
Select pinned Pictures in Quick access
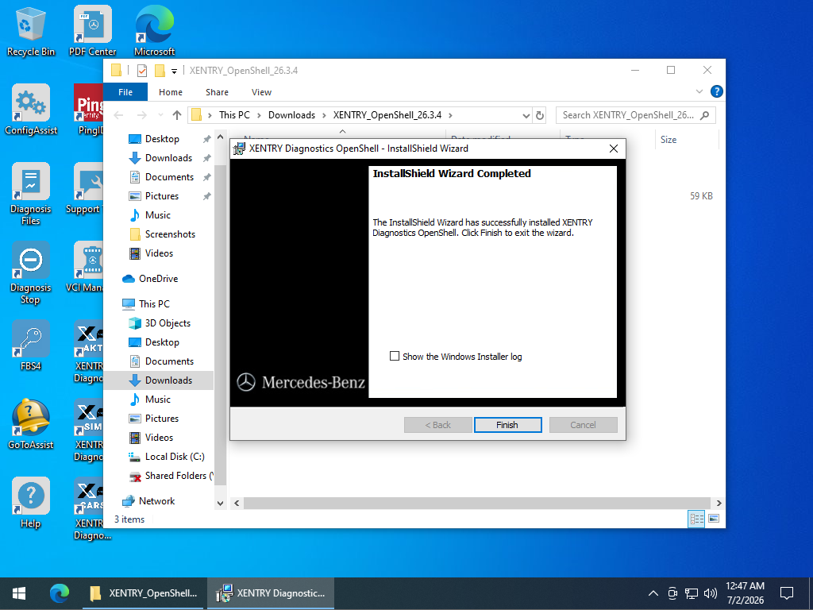pyautogui.click(x=162, y=196)
